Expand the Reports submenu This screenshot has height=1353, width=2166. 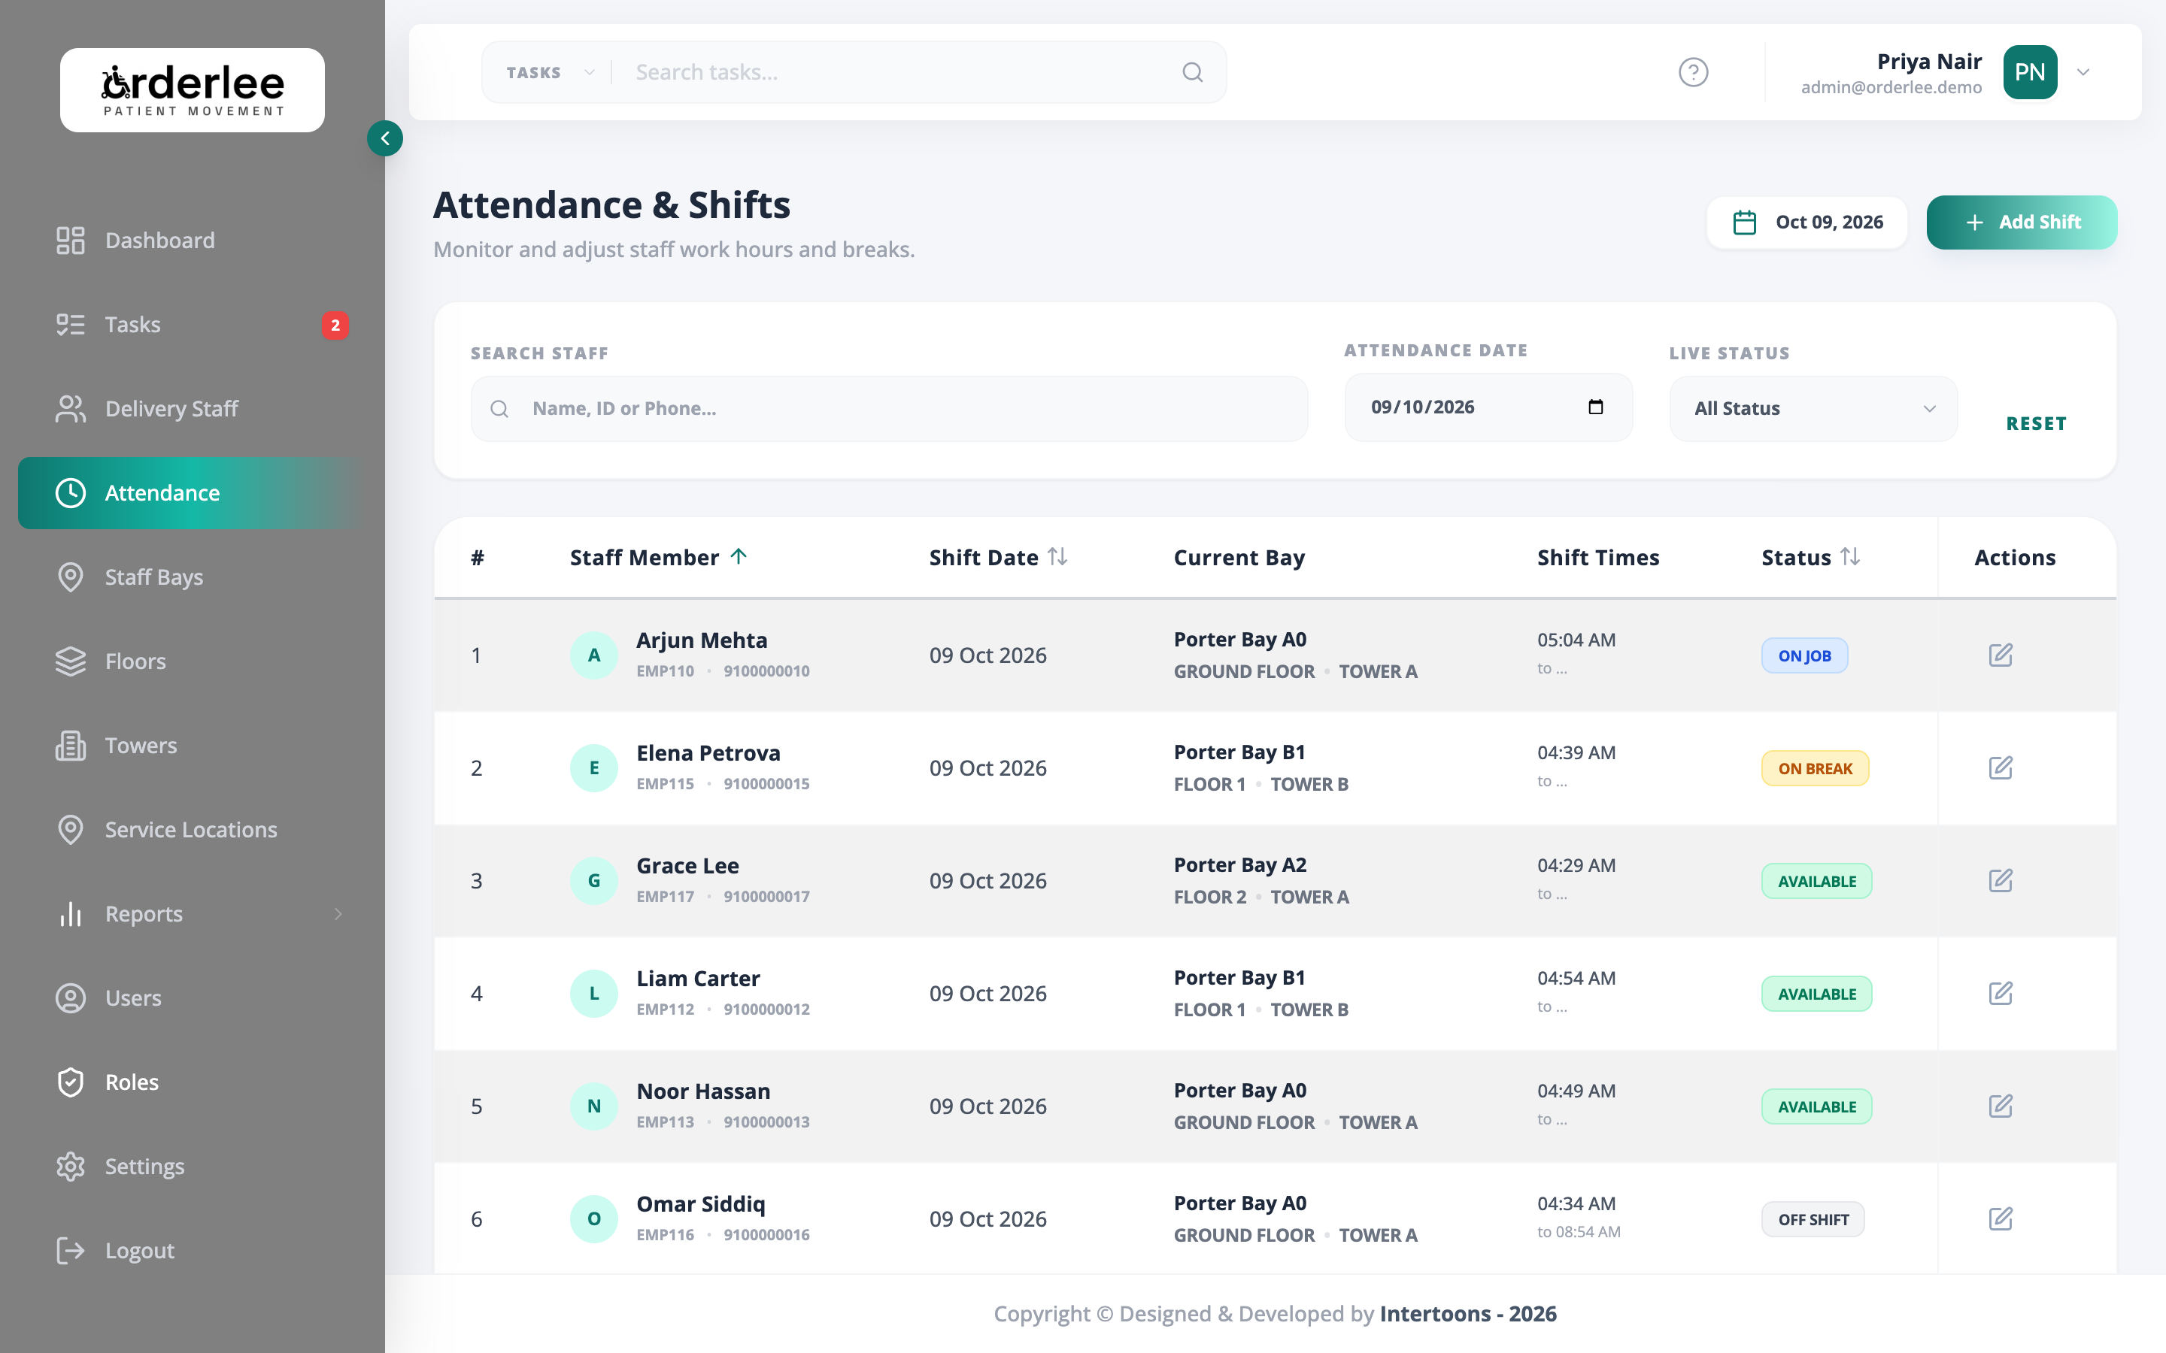[x=338, y=913]
